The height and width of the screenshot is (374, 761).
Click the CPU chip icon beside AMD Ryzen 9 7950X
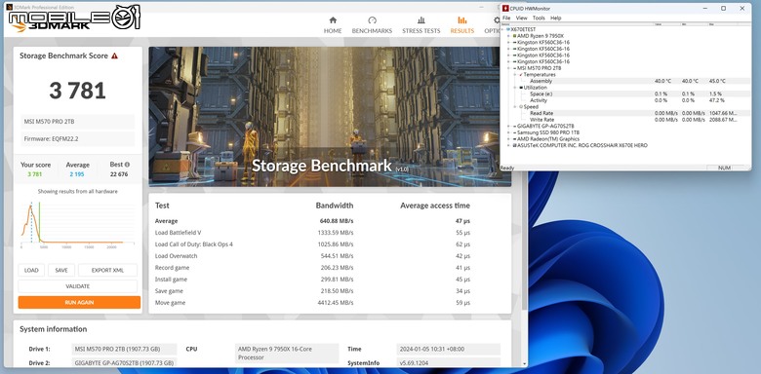[514, 36]
